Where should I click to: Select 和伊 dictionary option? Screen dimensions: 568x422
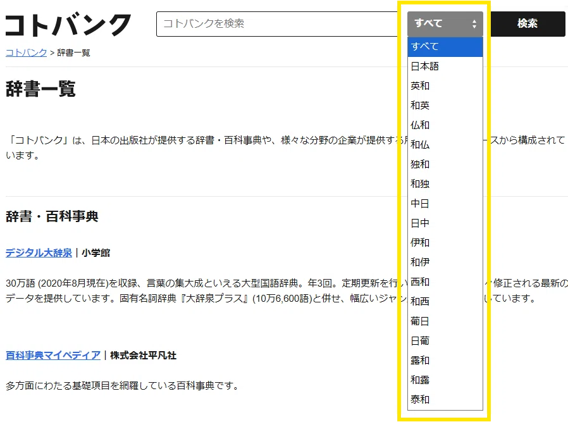[x=445, y=263]
